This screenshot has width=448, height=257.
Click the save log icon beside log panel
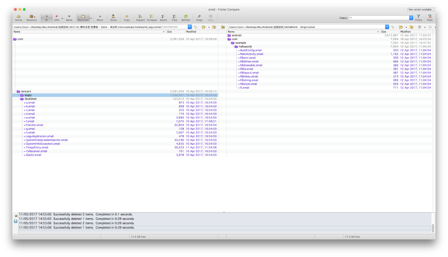[x=16, y=221]
